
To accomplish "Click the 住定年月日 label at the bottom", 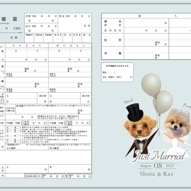I will (31, 176).
